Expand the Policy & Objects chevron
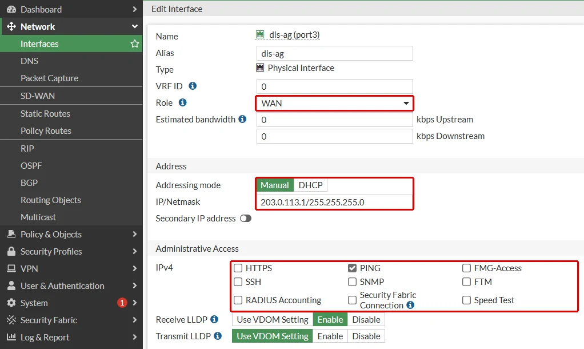584x349 pixels. tap(135, 234)
